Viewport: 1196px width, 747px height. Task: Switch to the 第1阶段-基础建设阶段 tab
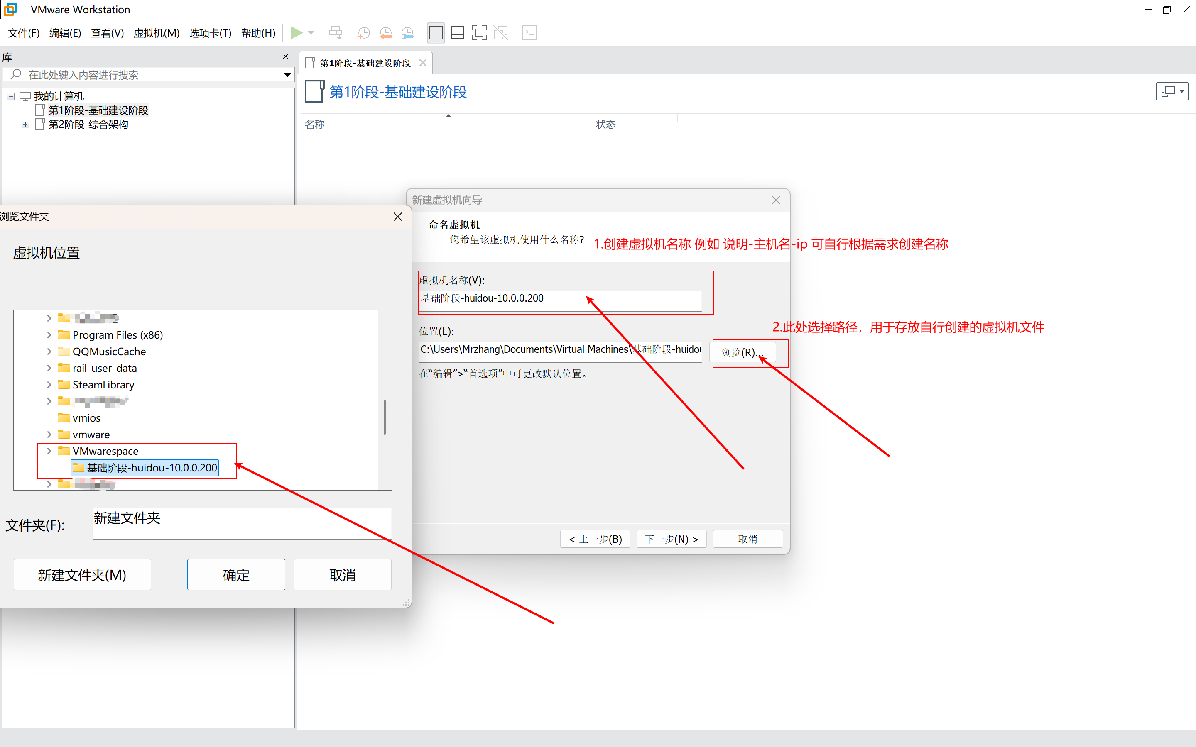coord(365,63)
